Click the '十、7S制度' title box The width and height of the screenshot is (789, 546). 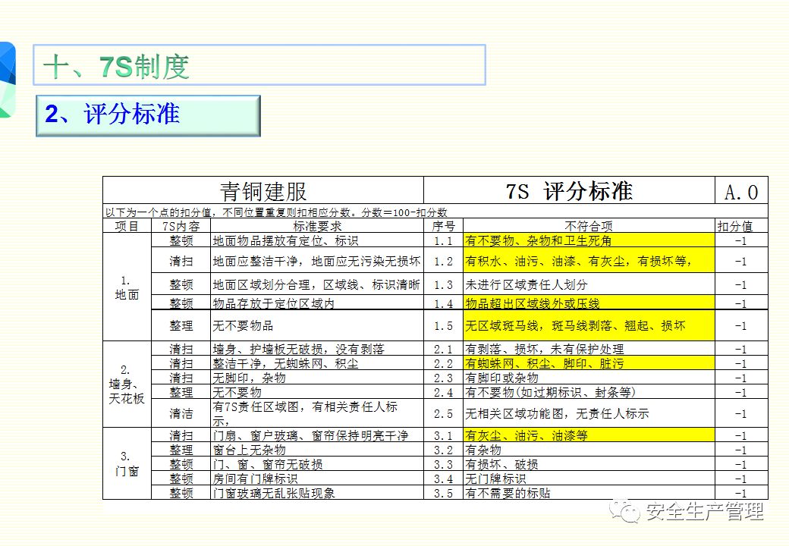259,65
